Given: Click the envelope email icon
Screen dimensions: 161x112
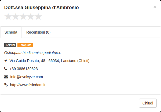Looking at the screenshot, I should (6, 77).
